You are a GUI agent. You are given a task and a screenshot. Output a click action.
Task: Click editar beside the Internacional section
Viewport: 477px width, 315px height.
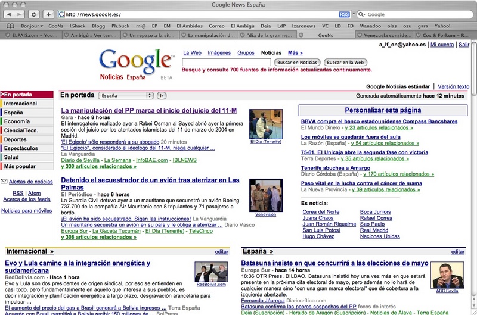point(221,252)
